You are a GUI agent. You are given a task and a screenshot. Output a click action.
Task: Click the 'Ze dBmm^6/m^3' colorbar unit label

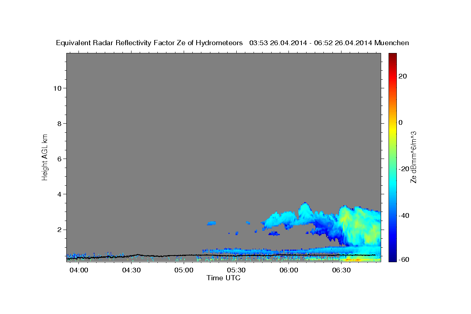pos(413,157)
